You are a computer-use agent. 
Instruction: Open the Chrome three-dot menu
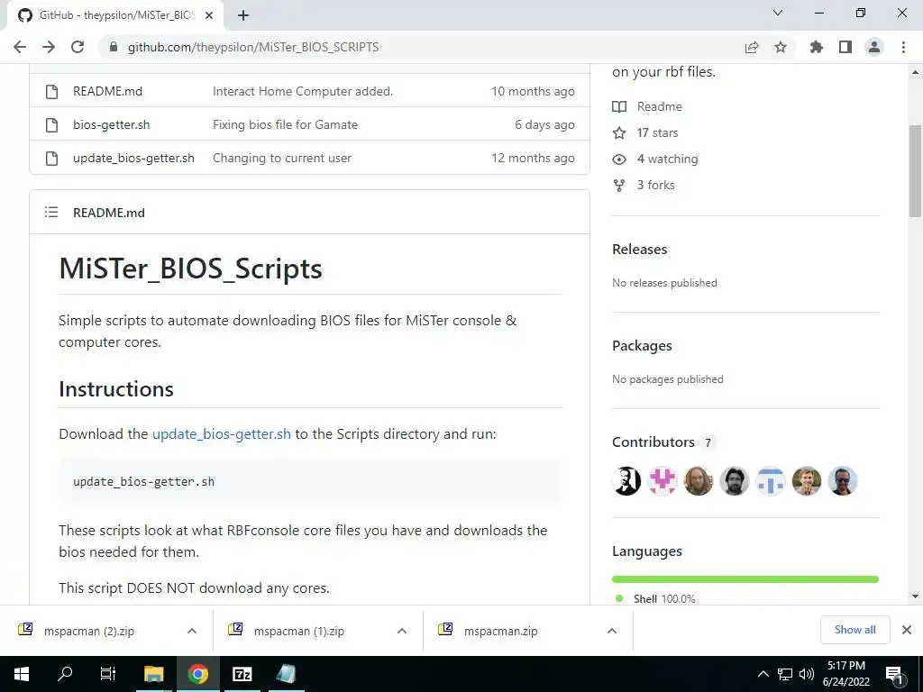point(903,47)
